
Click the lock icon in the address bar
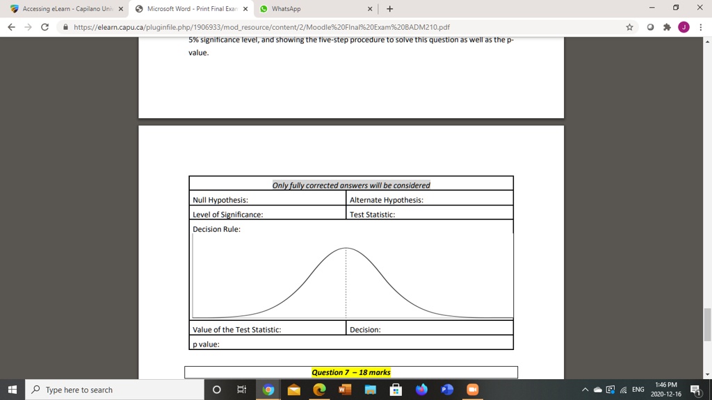click(65, 28)
